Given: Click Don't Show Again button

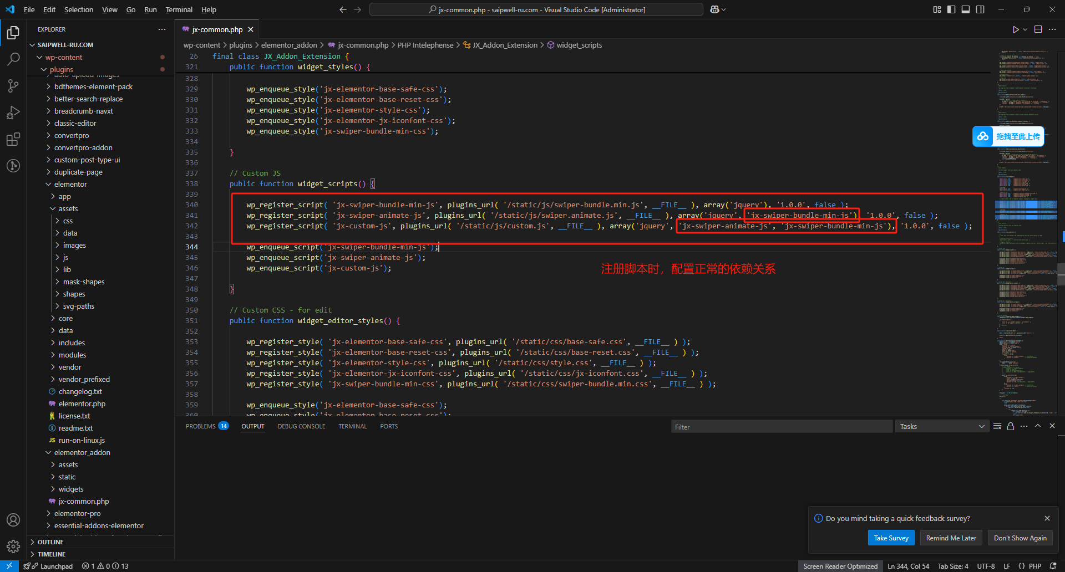Looking at the screenshot, I should [1020, 538].
